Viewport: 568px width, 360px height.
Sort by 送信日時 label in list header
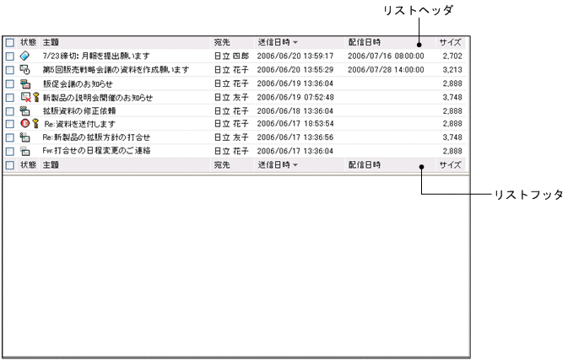(274, 42)
